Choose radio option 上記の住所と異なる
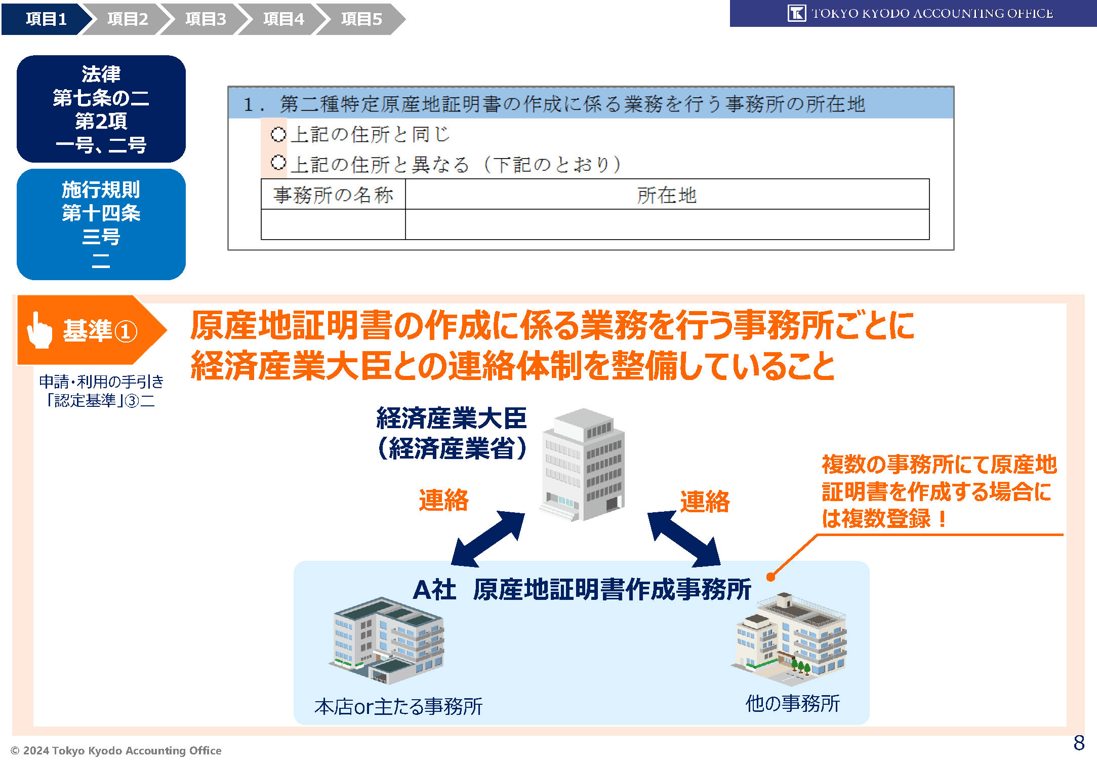 click(x=278, y=163)
